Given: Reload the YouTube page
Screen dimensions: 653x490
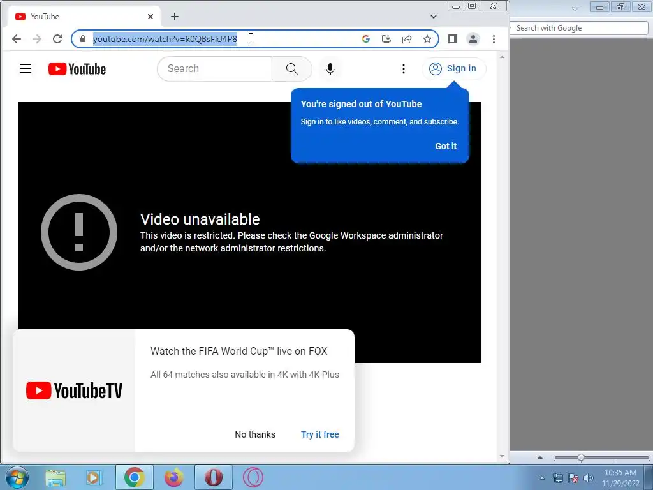Looking at the screenshot, I should click(x=57, y=39).
